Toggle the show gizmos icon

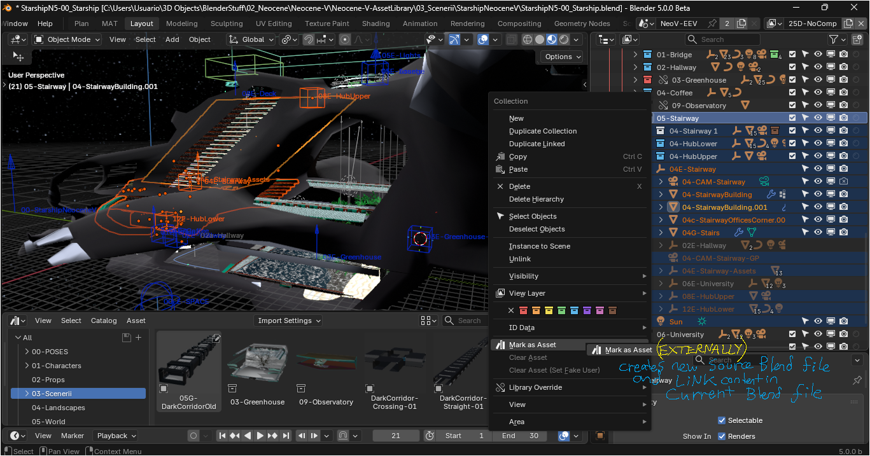coord(454,39)
